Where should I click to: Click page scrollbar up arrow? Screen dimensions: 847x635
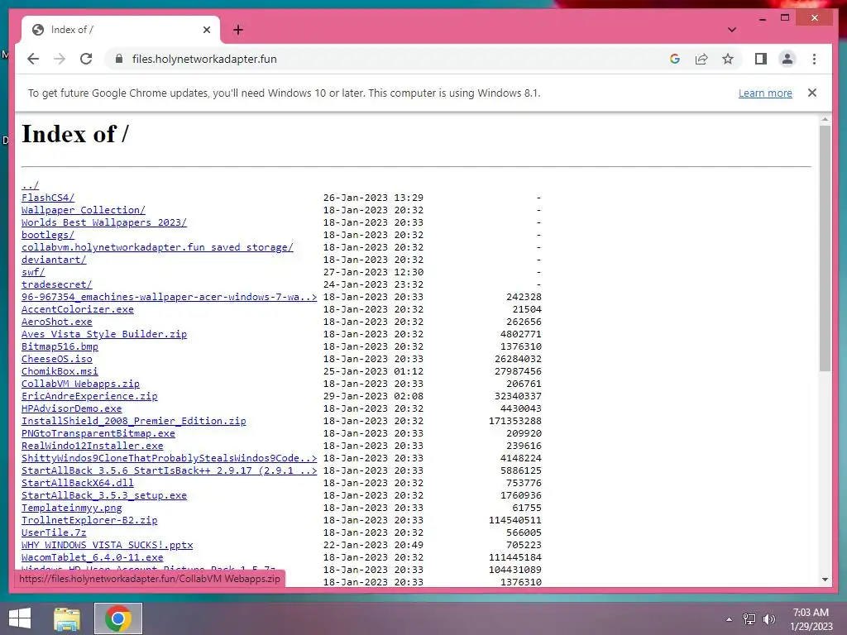(825, 119)
